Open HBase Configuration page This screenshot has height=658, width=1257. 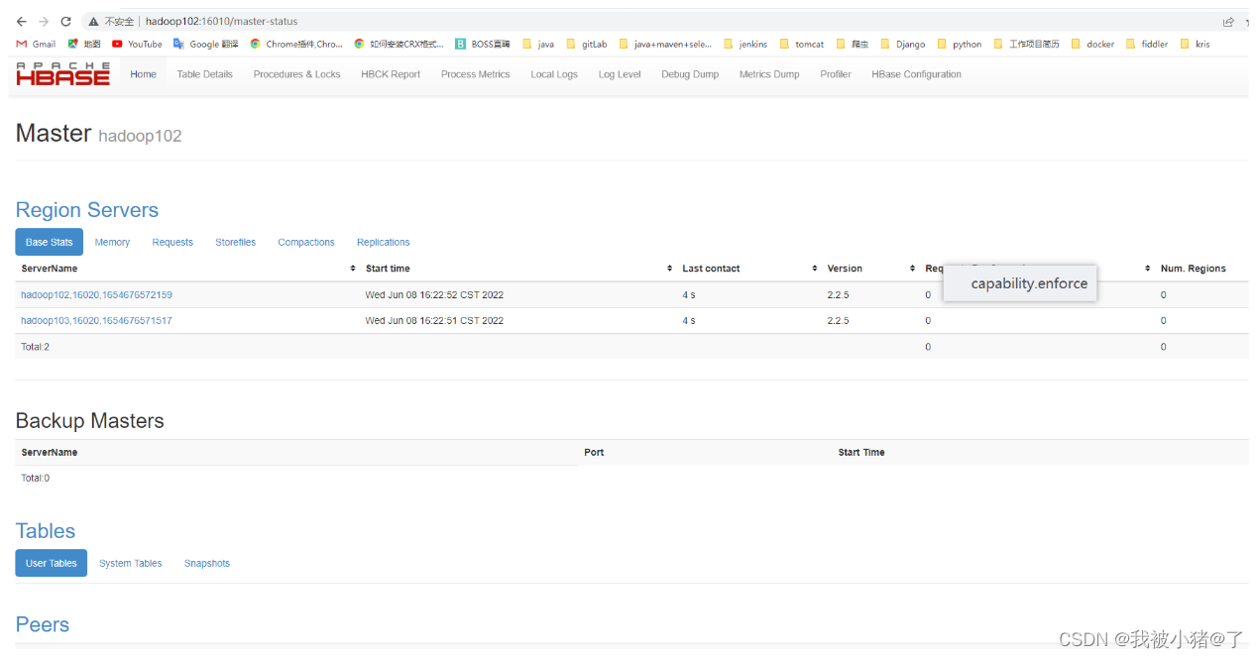(x=916, y=74)
